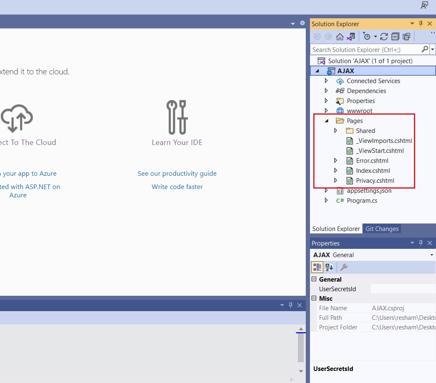Screen dimensions: 436x383
Task: Select the Solution 'AJAX' root node
Action: click(370, 61)
